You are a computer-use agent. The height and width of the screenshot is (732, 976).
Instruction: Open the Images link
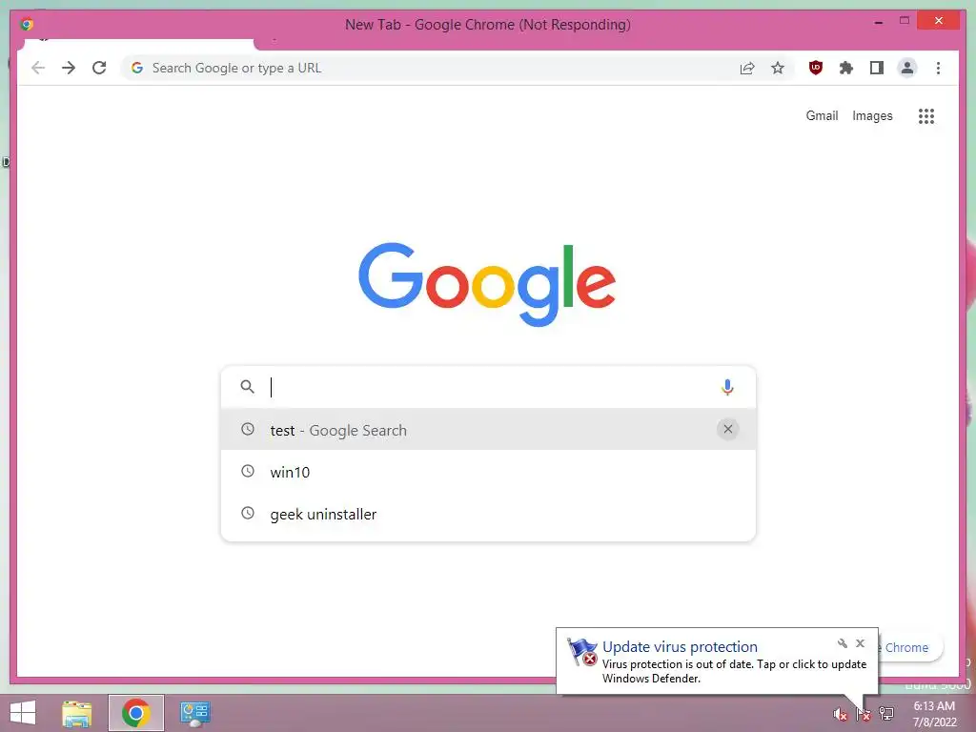pyautogui.click(x=872, y=115)
